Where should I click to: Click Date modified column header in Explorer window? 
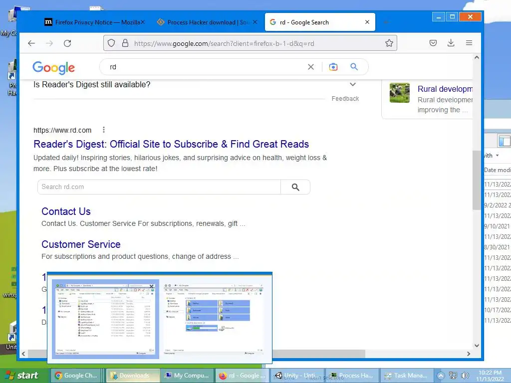(x=498, y=170)
